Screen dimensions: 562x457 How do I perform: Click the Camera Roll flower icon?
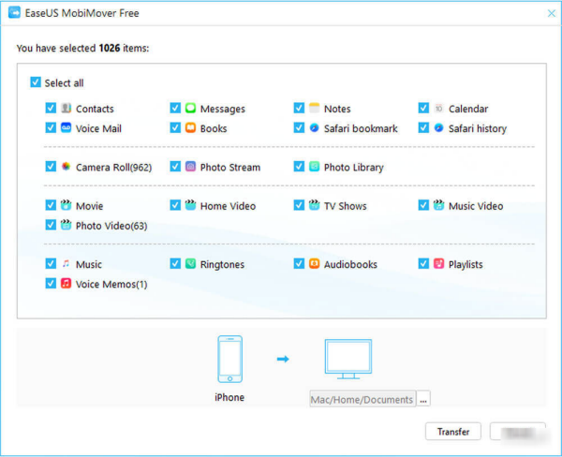67,167
